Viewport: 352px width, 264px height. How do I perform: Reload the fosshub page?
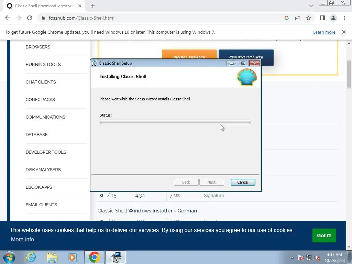pyautogui.click(x=30, y=18)
